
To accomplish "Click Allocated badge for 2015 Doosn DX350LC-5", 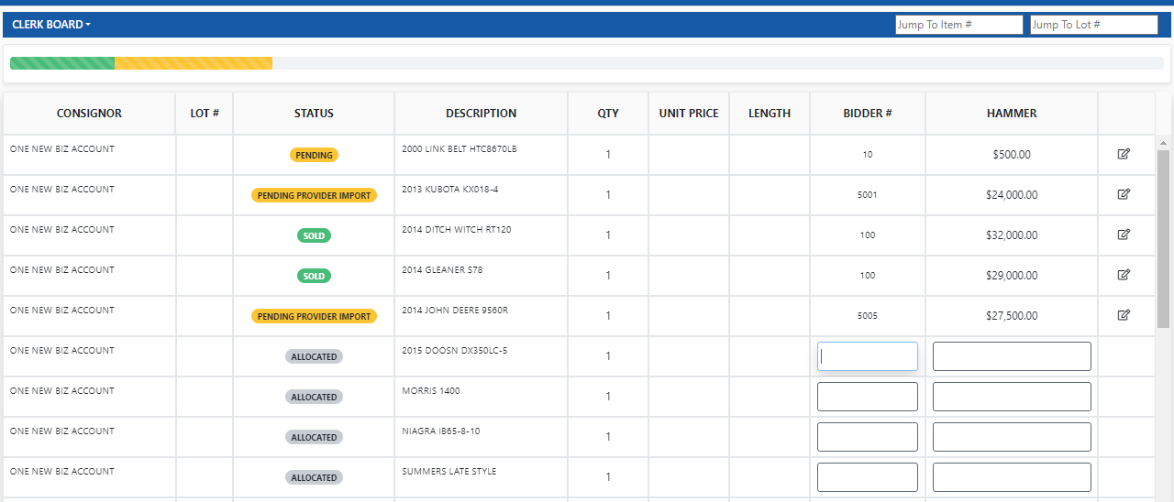I will coord(314,356).
